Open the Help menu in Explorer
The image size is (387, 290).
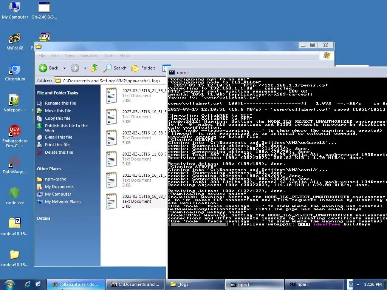pos(124,56)
